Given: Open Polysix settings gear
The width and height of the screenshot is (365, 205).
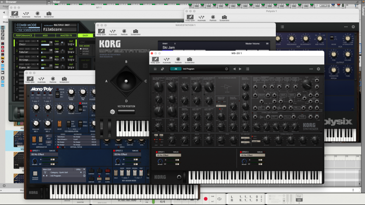Looking at the screenshot, I should [353, 27].
